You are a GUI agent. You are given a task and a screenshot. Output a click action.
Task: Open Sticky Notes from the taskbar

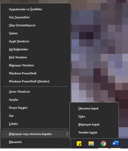tap(79, 143)
